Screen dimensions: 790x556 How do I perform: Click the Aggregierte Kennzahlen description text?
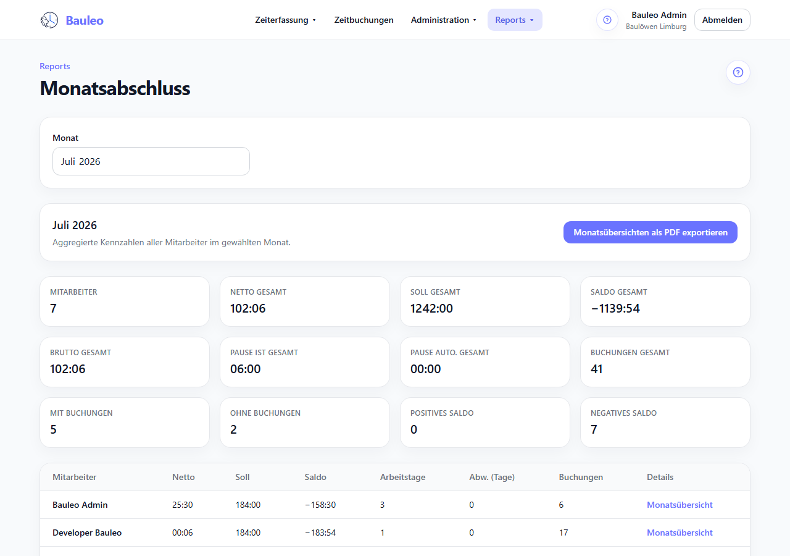point(172,242)
